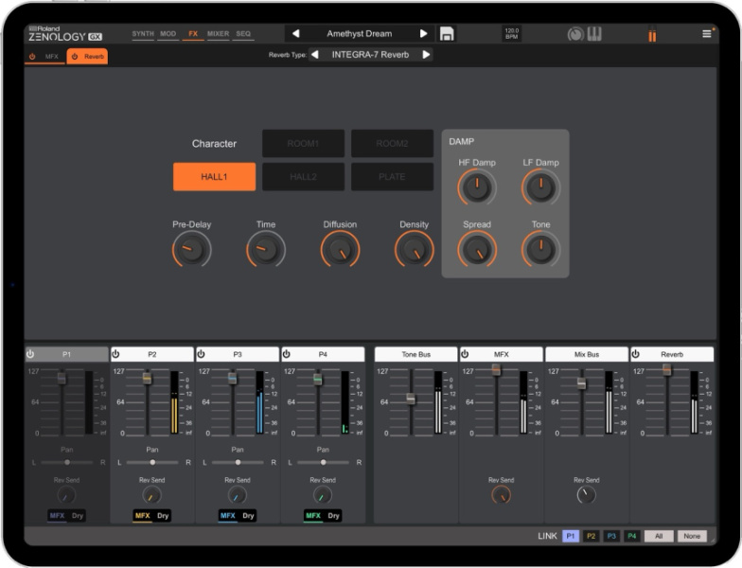Switch to the MFX sub-tab

point(51,57)
